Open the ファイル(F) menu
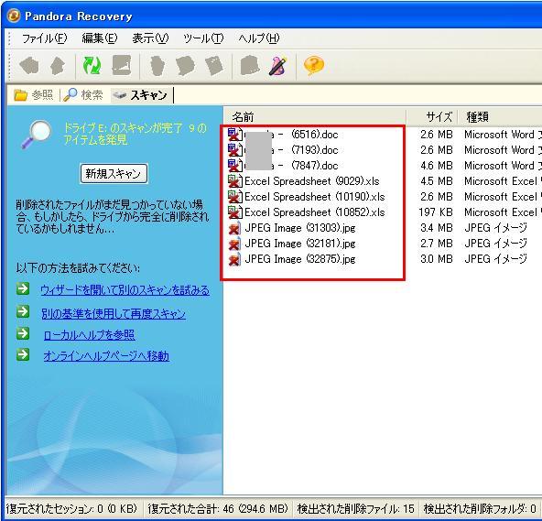This screenshot has width=542, height=521. 44,38
